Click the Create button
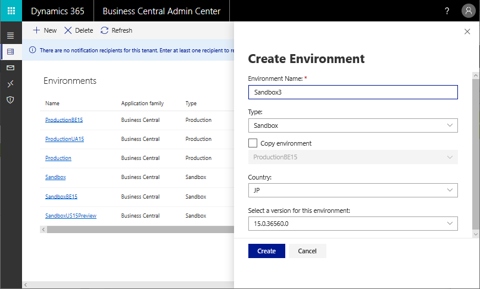The image size is (480, 289). coord(267,251)
